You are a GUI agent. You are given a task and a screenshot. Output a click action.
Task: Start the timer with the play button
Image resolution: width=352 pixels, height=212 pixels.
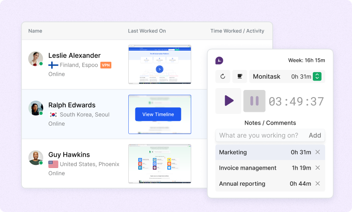[228, 101]
